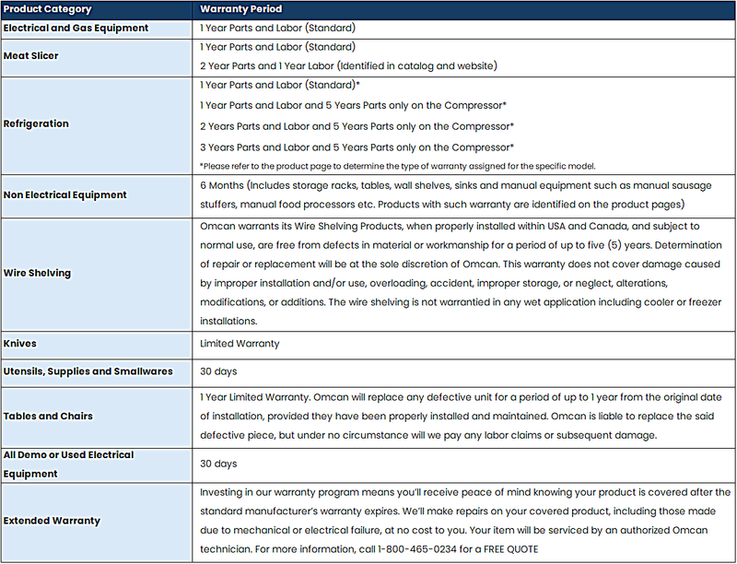737x564 pixels.
Task: Select the Knives category cell
Action: (x=97, y=345)
